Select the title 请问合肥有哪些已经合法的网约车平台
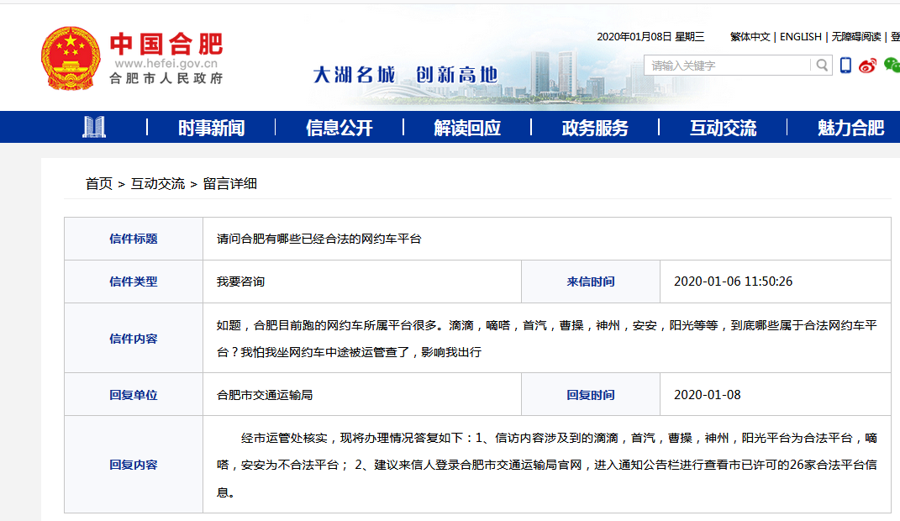900x521 pixels. (x=319, y=239)
